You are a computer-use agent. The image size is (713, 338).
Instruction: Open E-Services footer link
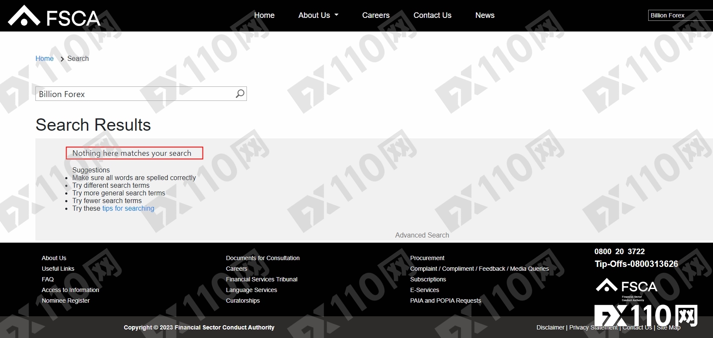425,290
